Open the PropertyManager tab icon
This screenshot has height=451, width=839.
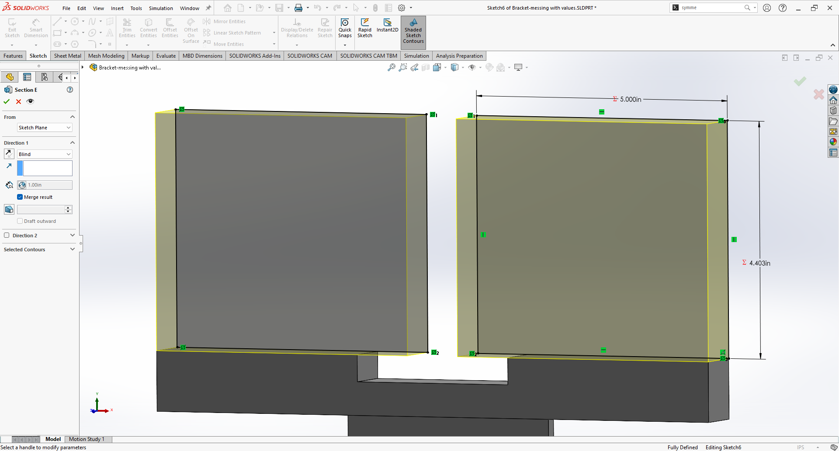click(x=27, y=77)
